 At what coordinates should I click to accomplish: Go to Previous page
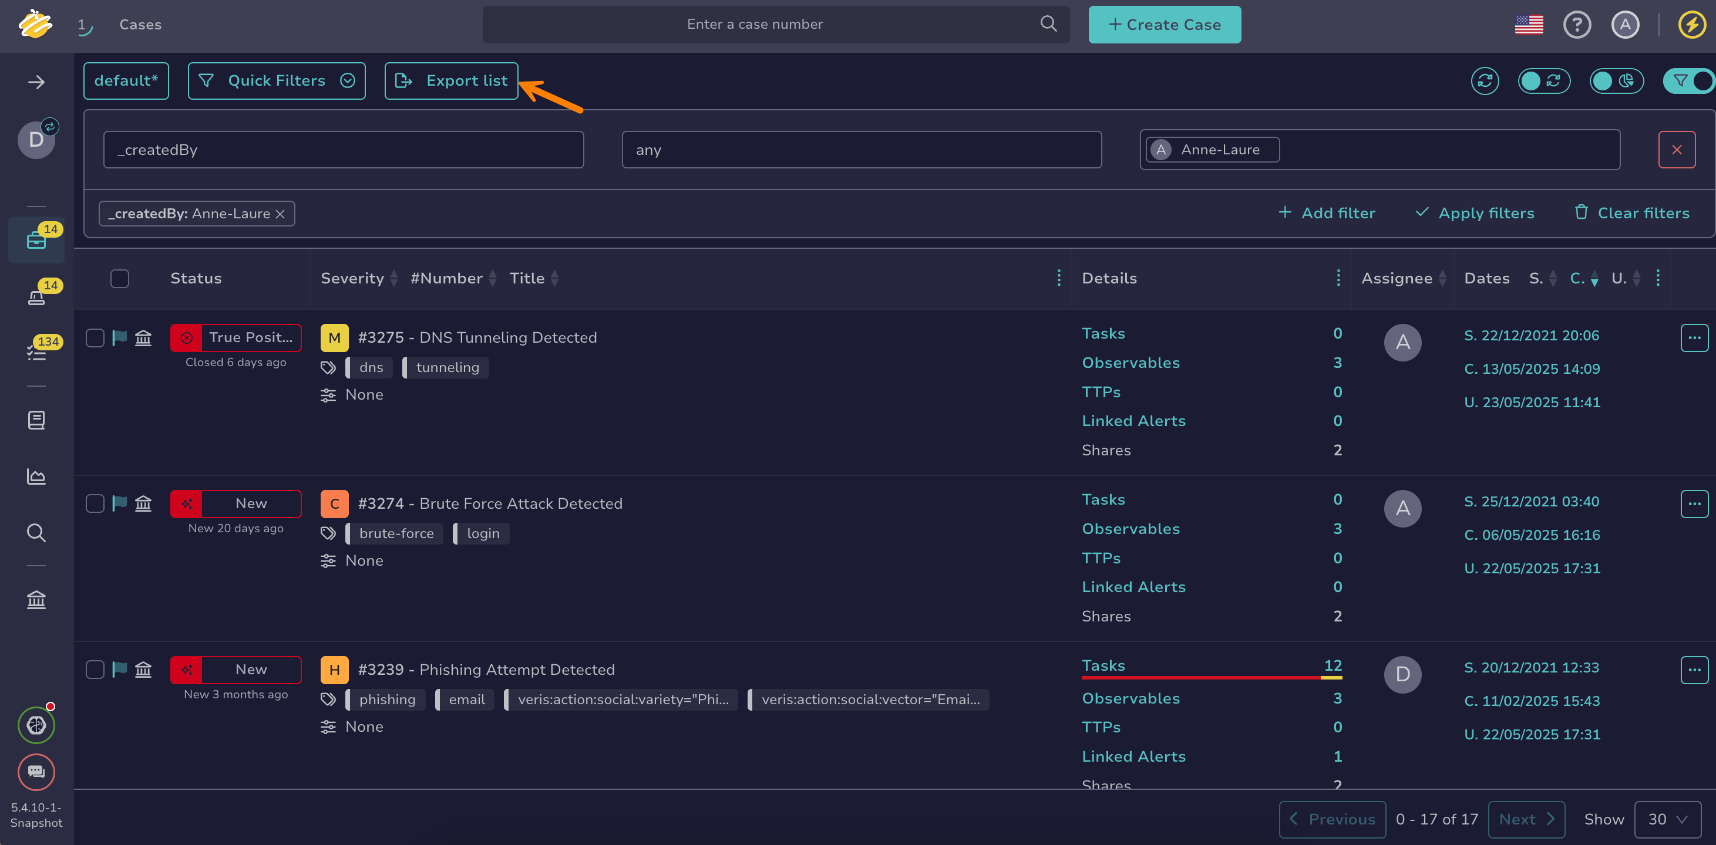pyautogui.click(x=1331, y=819)
